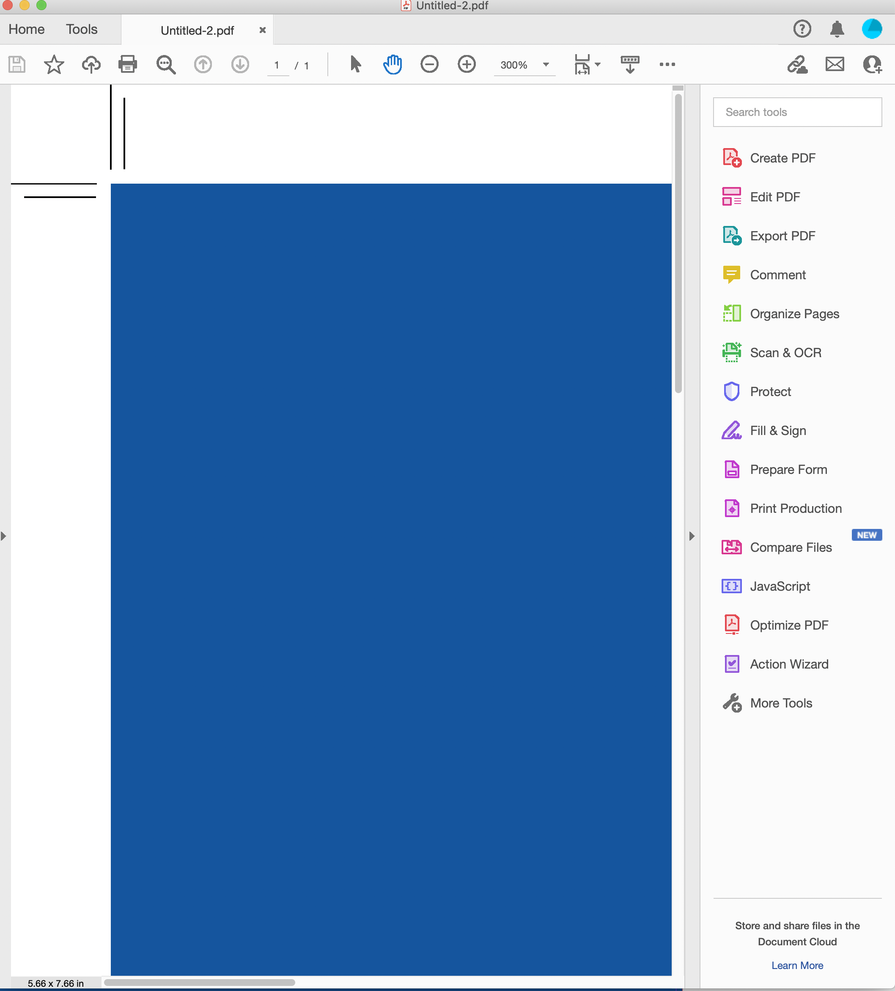This screenshot has height=991, width=895.
Task: Open the Protect tool
Action: point(770,391)
